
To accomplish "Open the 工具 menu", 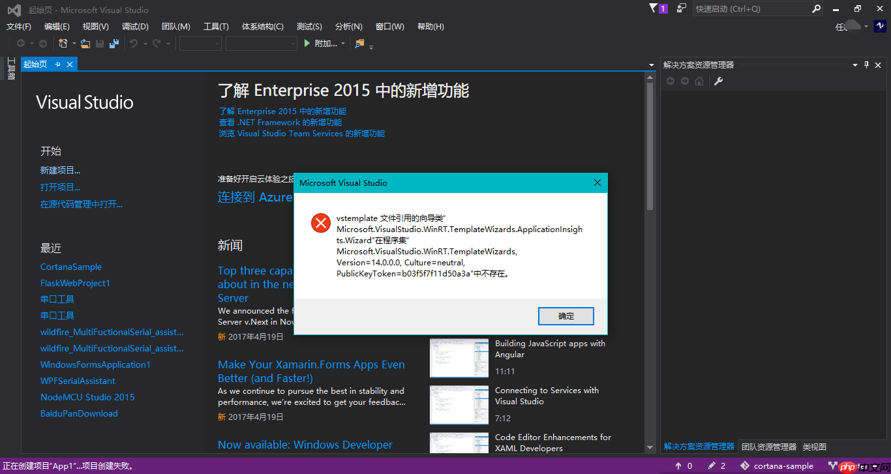I will click(216, 26).
